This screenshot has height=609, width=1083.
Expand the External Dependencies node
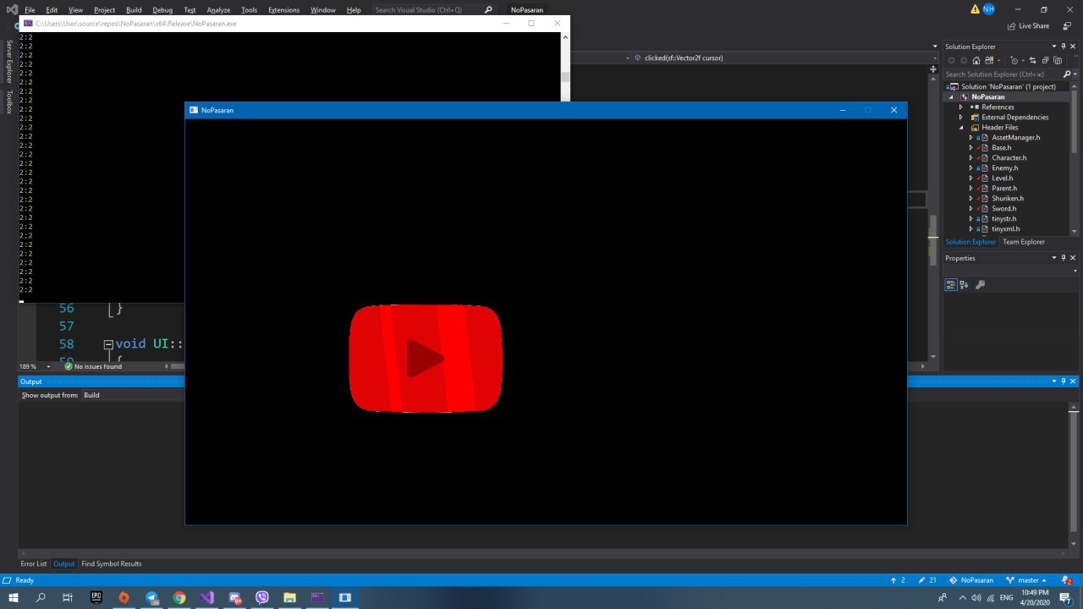click(961, 118)
